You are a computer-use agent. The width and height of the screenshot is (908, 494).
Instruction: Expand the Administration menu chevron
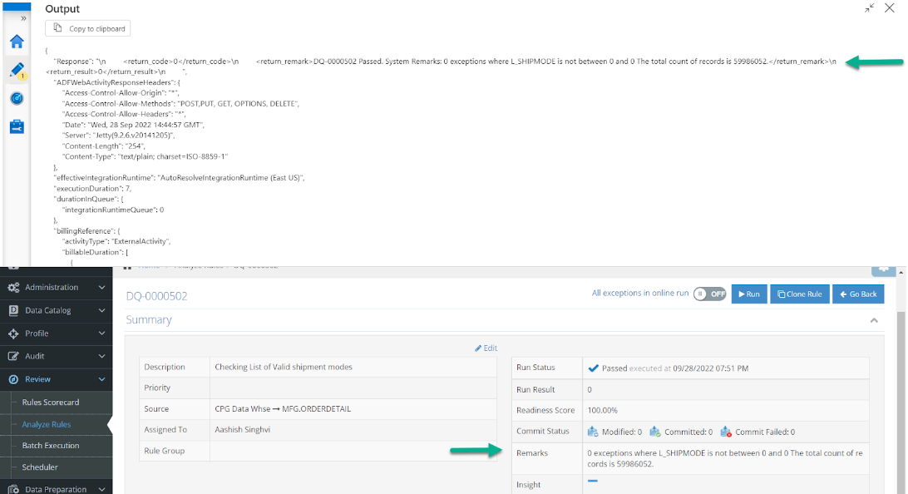click(x=102, y=287)
